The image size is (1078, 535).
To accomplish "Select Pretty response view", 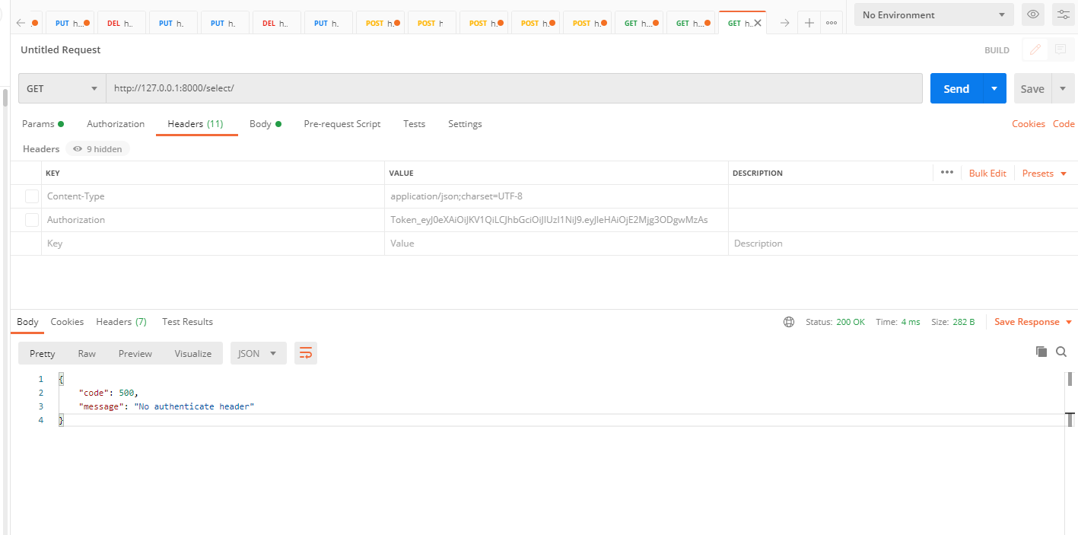I will pos(43,353).
